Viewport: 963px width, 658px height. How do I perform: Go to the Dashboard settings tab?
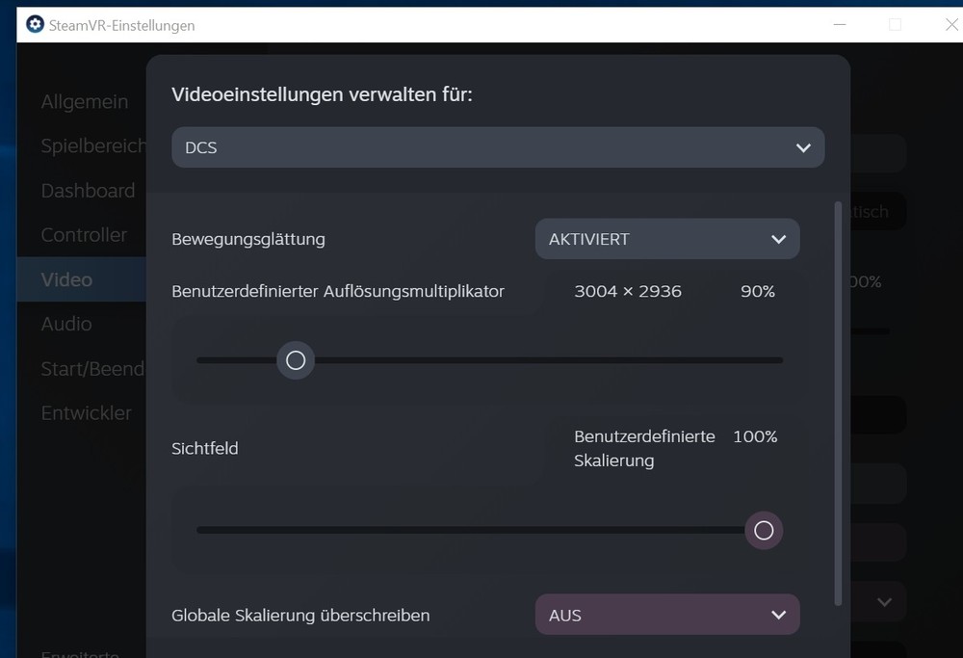pos(88,191)
